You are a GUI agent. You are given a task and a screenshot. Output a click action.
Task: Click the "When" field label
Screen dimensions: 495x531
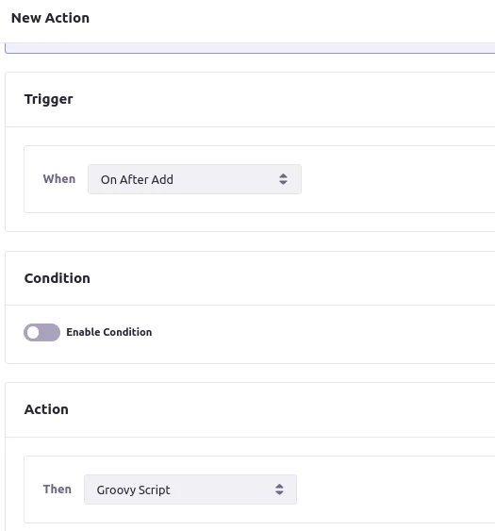[59, 179]
